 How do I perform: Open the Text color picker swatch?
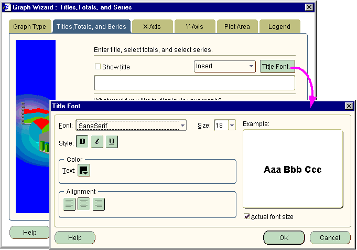[x=84, y=170]
